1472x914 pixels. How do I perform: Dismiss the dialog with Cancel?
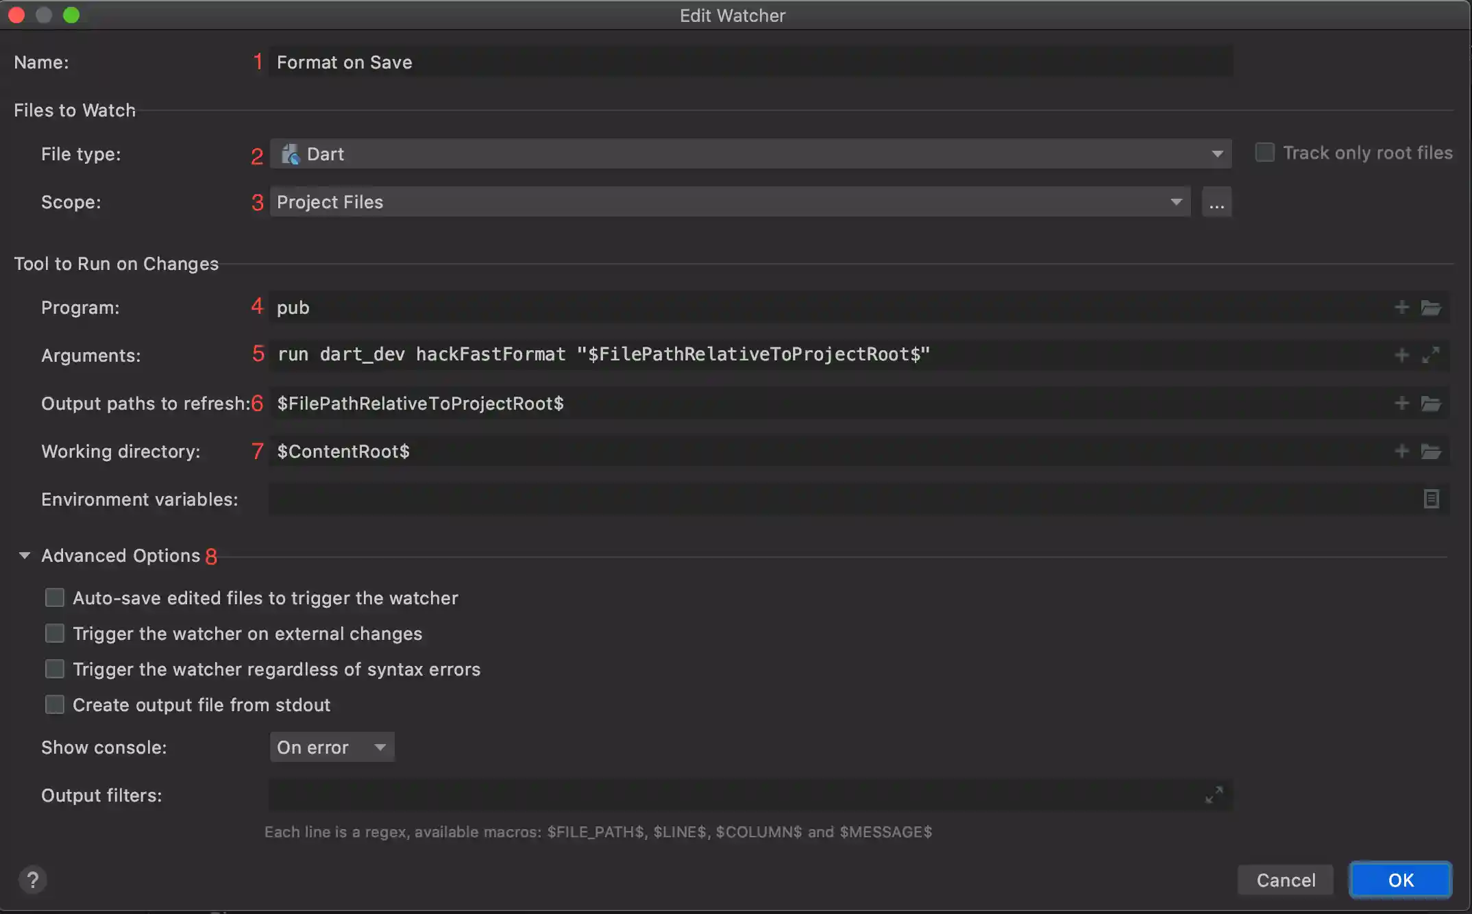[1285, 880]
